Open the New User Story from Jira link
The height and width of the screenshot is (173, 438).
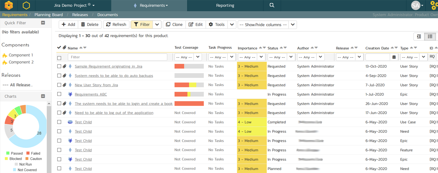(97, 85)
